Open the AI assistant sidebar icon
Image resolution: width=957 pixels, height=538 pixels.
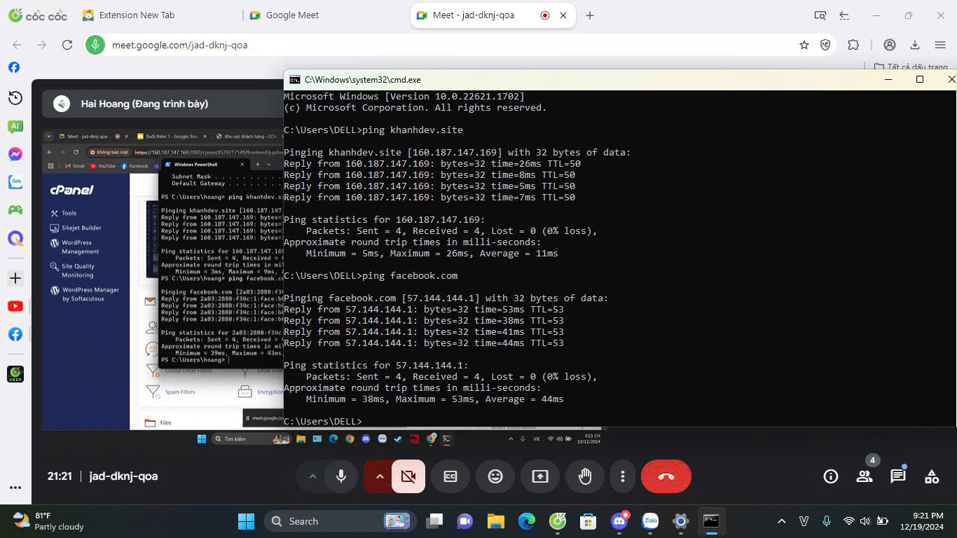[x=15, y=127]
